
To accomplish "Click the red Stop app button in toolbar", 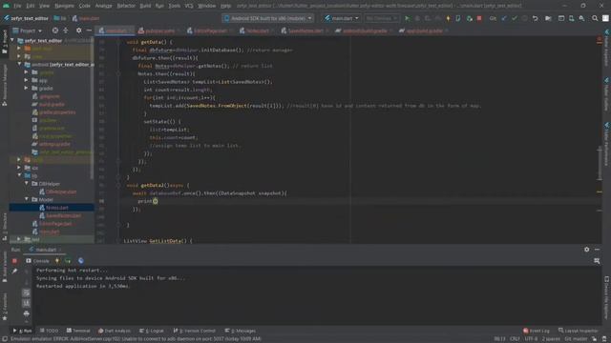I will pos(479,18).
